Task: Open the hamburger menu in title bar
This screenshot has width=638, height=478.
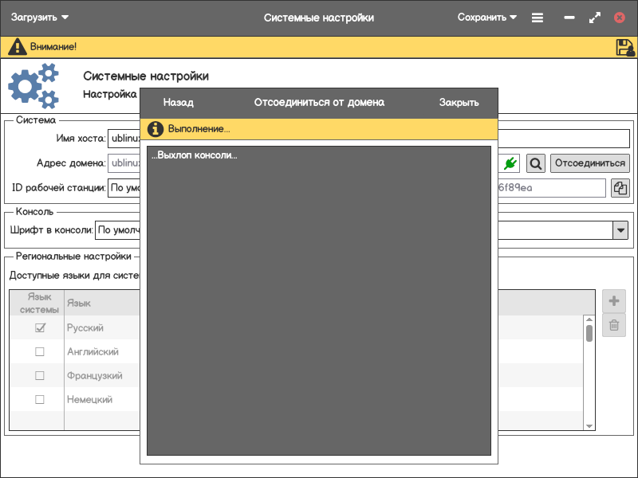Action: [x=538, y=18]
